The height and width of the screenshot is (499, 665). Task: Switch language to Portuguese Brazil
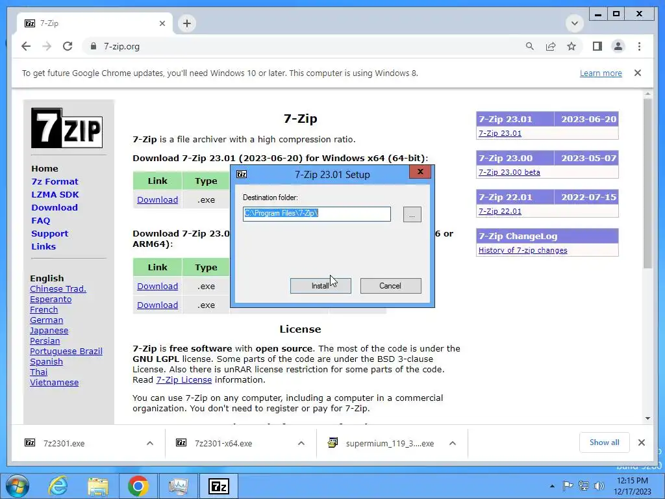click(66, 352)
